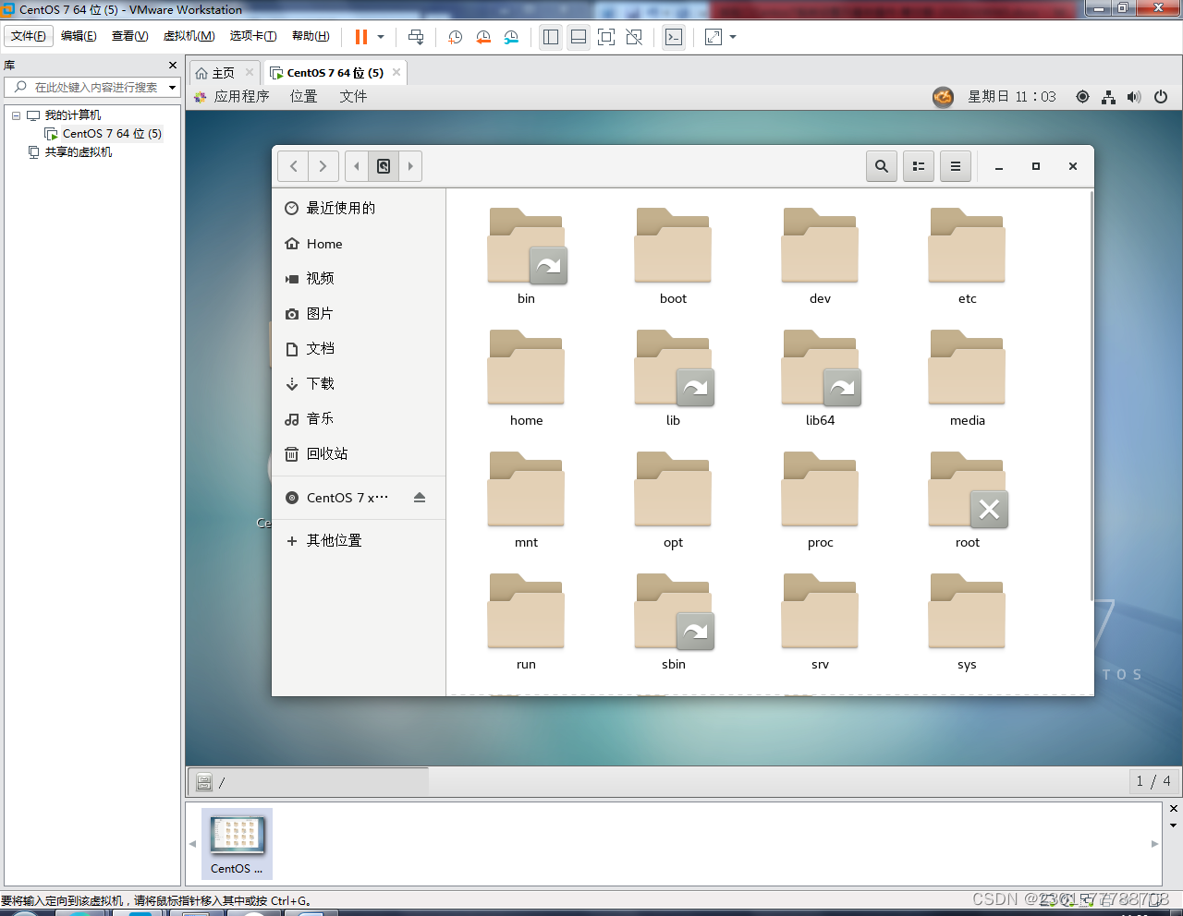Open the snapshot manager icon
Image resolution: width=1183 pixels, height=916 pixels.
point(511,37)
